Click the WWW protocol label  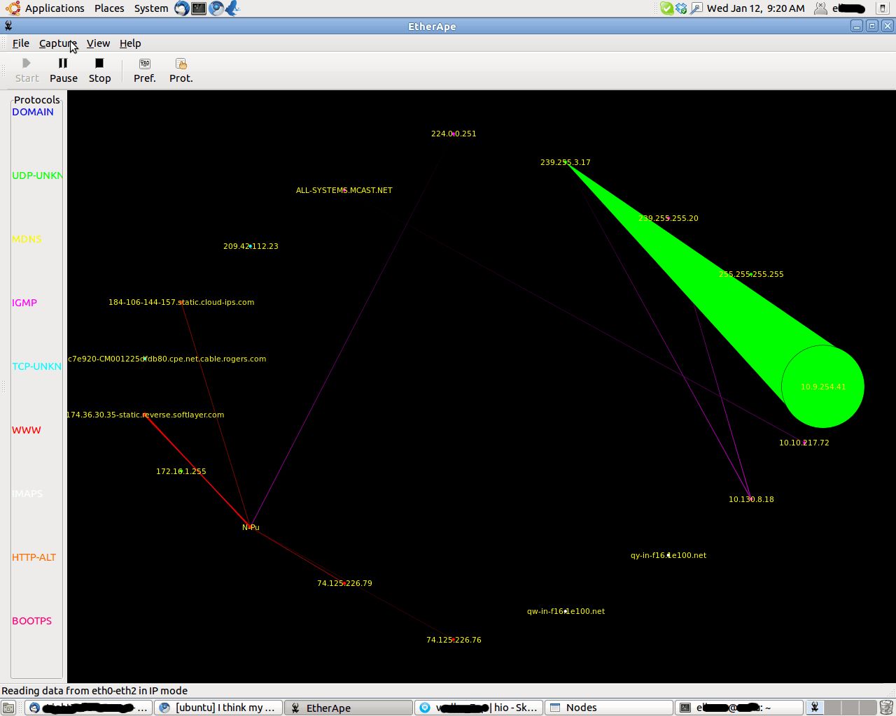click(27, 430)
